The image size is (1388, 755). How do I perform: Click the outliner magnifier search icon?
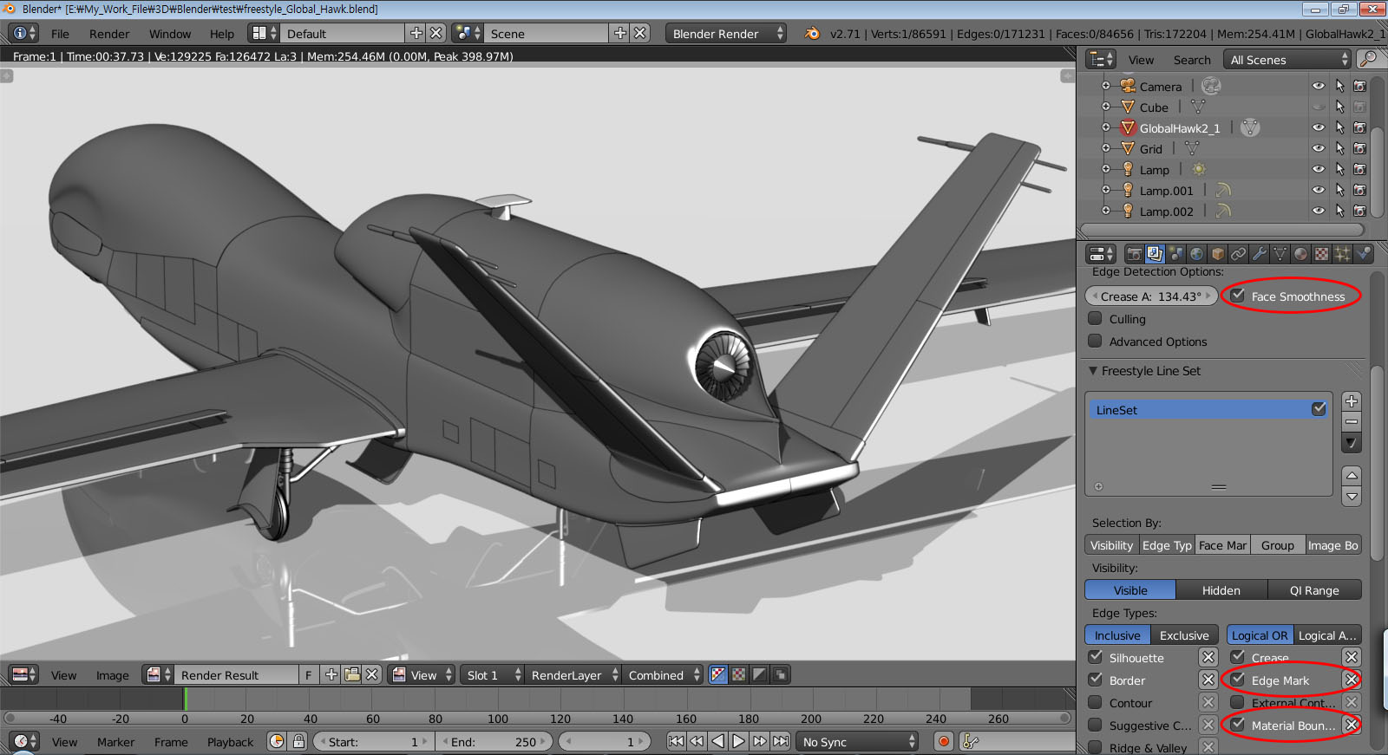click(x=1368, y=59)
